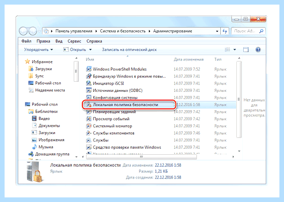Viewport: 284px width, 202px height.
Task: Sort by the Имя column header
Action: [x=90, y=59]
